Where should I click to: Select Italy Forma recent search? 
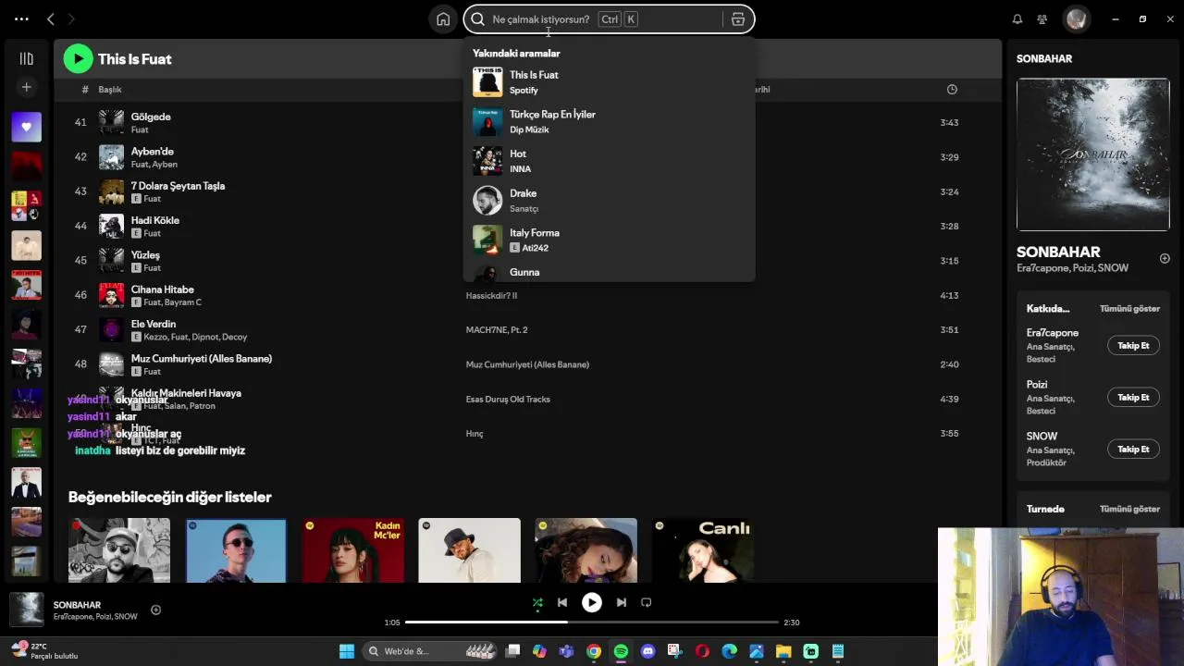[x=609, y=240]
